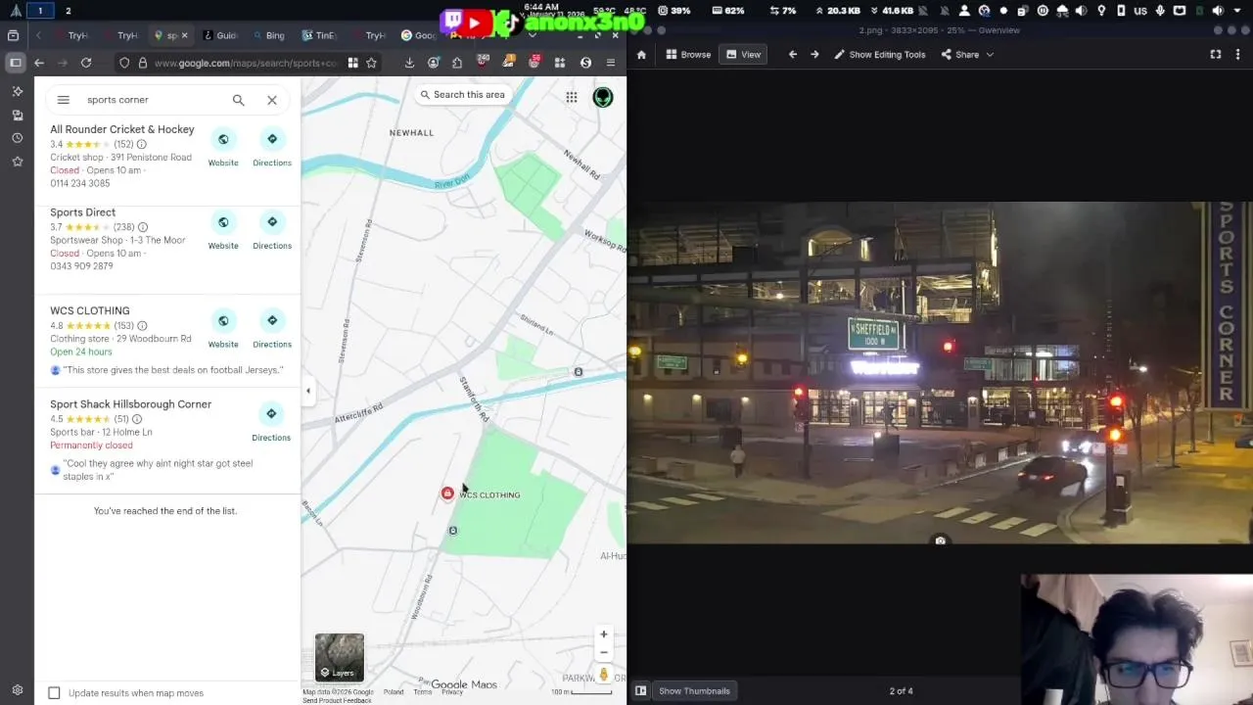Click the Maps Terms link
1253x705 pixels.
423,692
